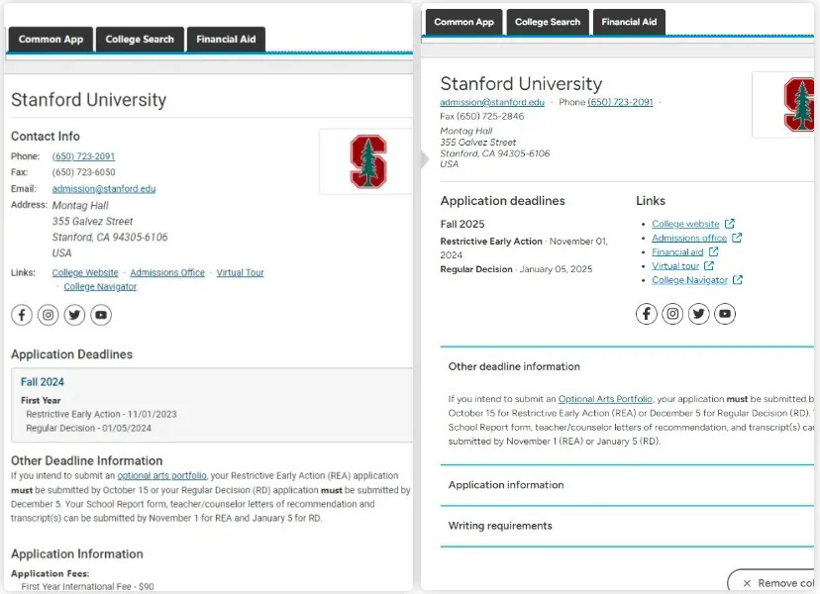This screenshot has height=594, width=820.
Task: Click the YouTube icon in the left panel
Action: (x=100, y=314)
